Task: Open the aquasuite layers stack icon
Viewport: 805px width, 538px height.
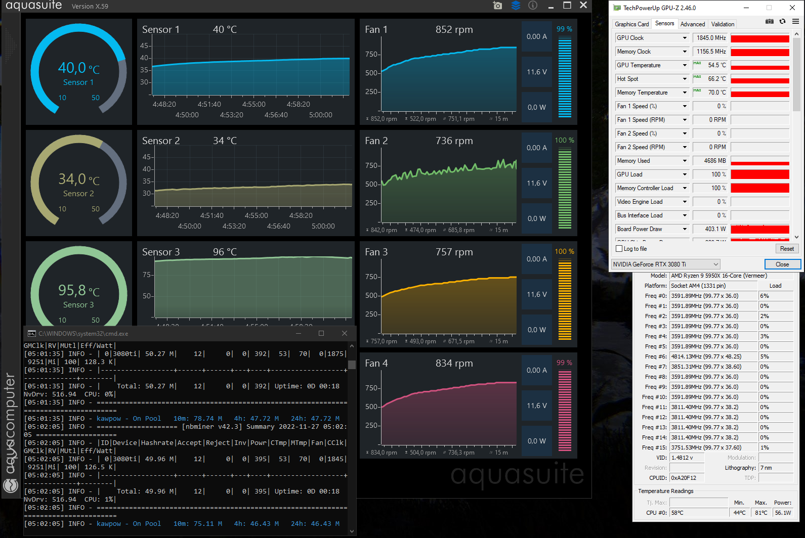Action: click(x=516, y=6)
